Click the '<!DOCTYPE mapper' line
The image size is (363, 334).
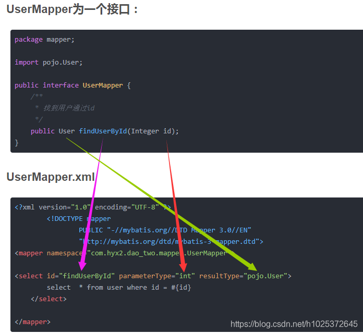[x=78, y=218]
